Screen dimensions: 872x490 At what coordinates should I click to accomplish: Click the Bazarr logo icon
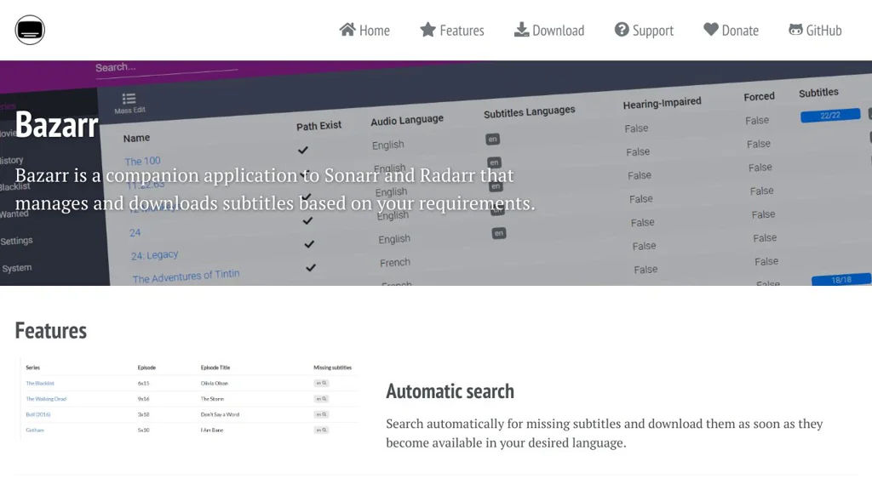pos(30,30)
